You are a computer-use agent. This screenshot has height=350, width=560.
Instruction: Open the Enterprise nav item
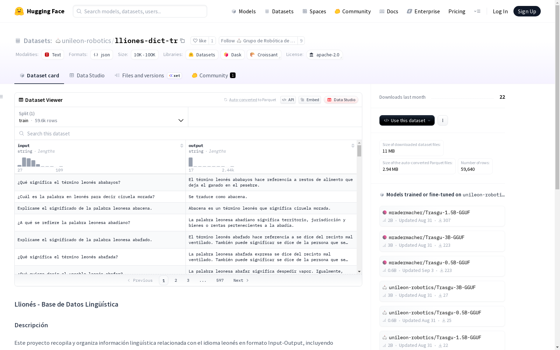(423, 11)
